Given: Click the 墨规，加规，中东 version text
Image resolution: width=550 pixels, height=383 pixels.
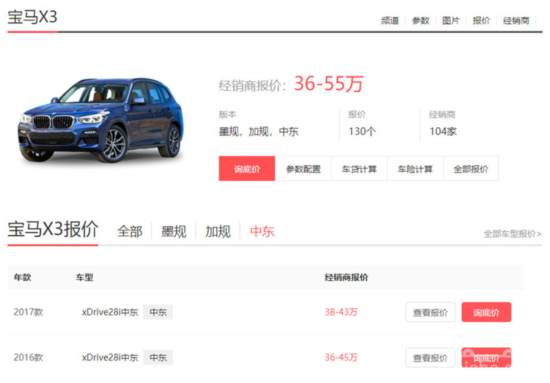Looking at the screenshot, I should click(258, 131).
